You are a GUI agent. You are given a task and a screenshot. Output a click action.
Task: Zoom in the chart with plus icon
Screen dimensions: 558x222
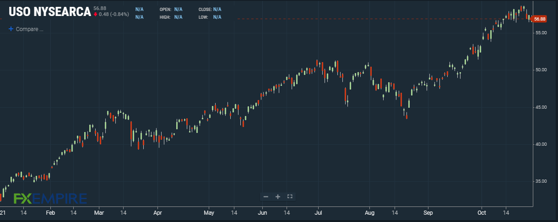(x=277, y=196)
